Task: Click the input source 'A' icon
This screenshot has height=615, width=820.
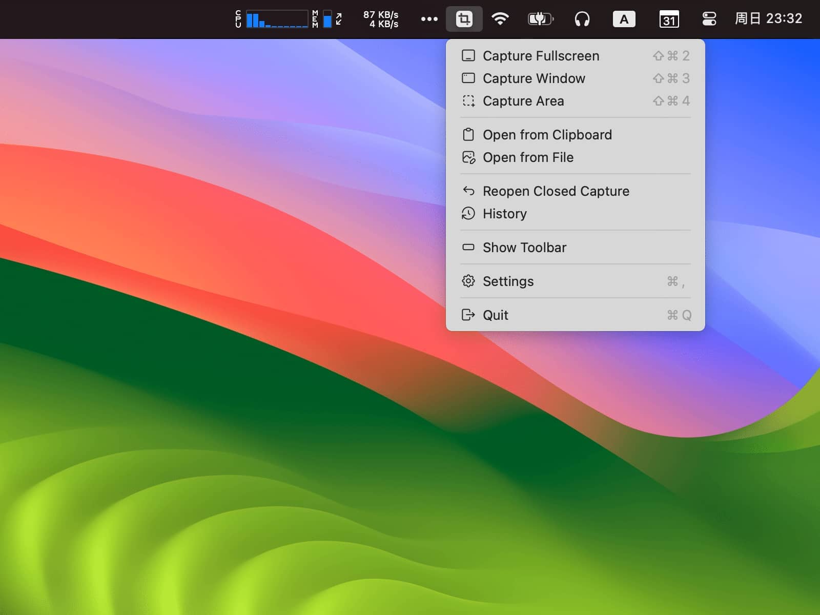Action: 624,19
